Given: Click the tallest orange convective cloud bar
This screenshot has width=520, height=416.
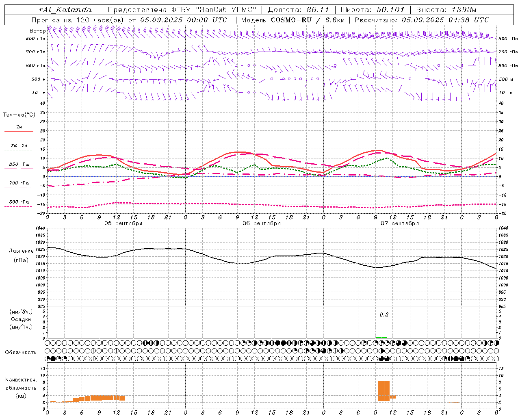Looking at the screenshot, I should (x=384, y=391).
